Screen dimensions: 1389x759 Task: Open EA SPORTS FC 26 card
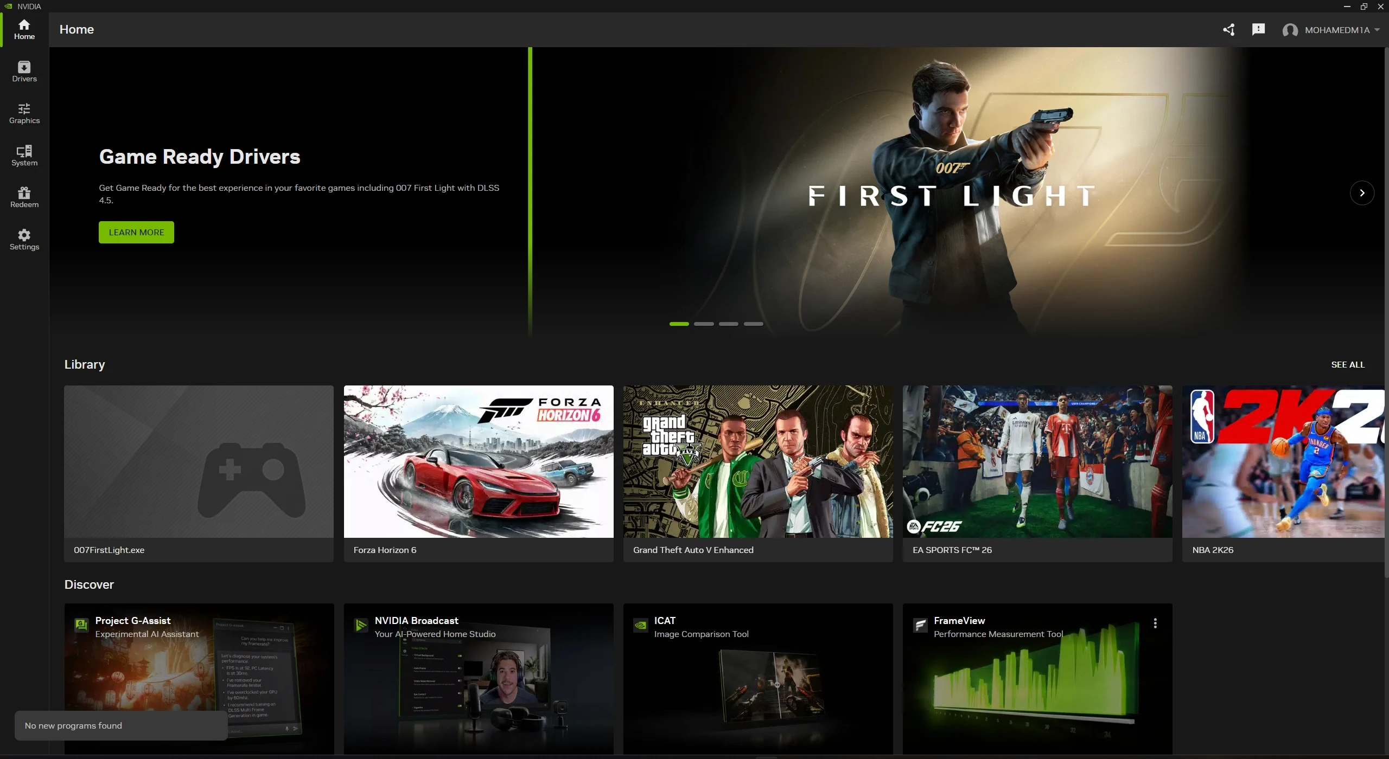point(1037,473)
